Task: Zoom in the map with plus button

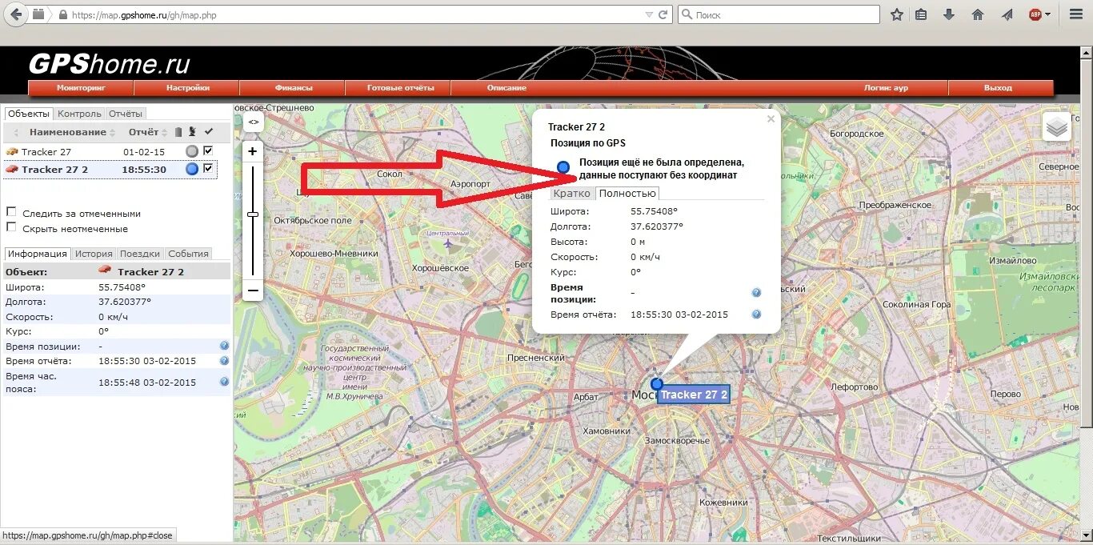Action: click(x=253, y=150)
